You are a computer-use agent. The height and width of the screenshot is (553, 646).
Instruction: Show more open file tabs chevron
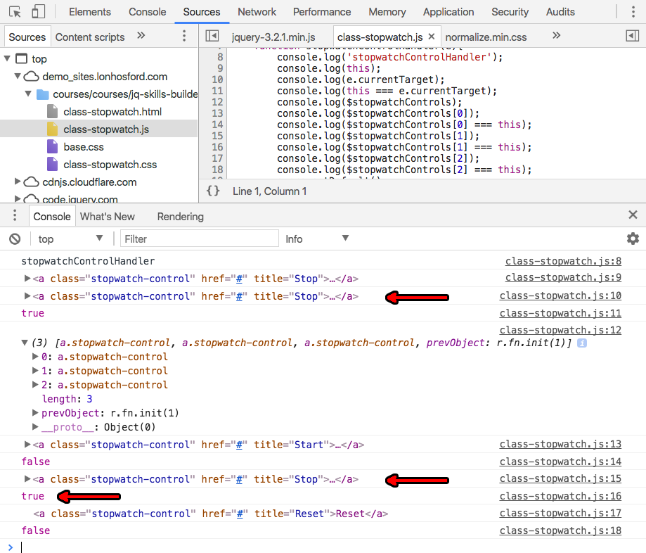557,35
